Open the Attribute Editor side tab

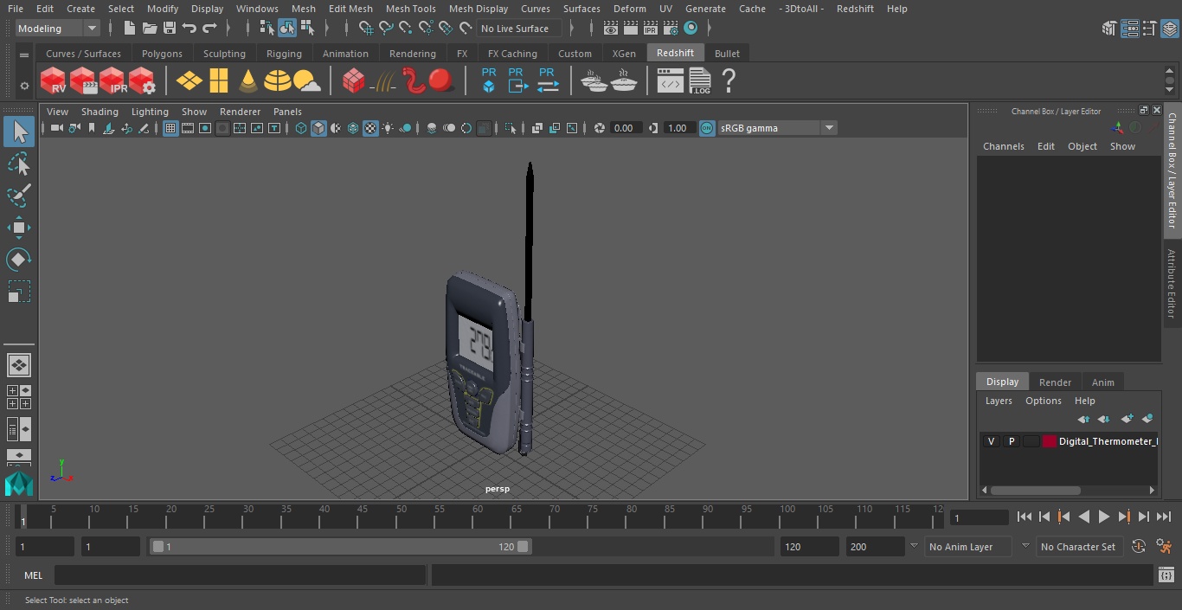[x=1172, y=284]
